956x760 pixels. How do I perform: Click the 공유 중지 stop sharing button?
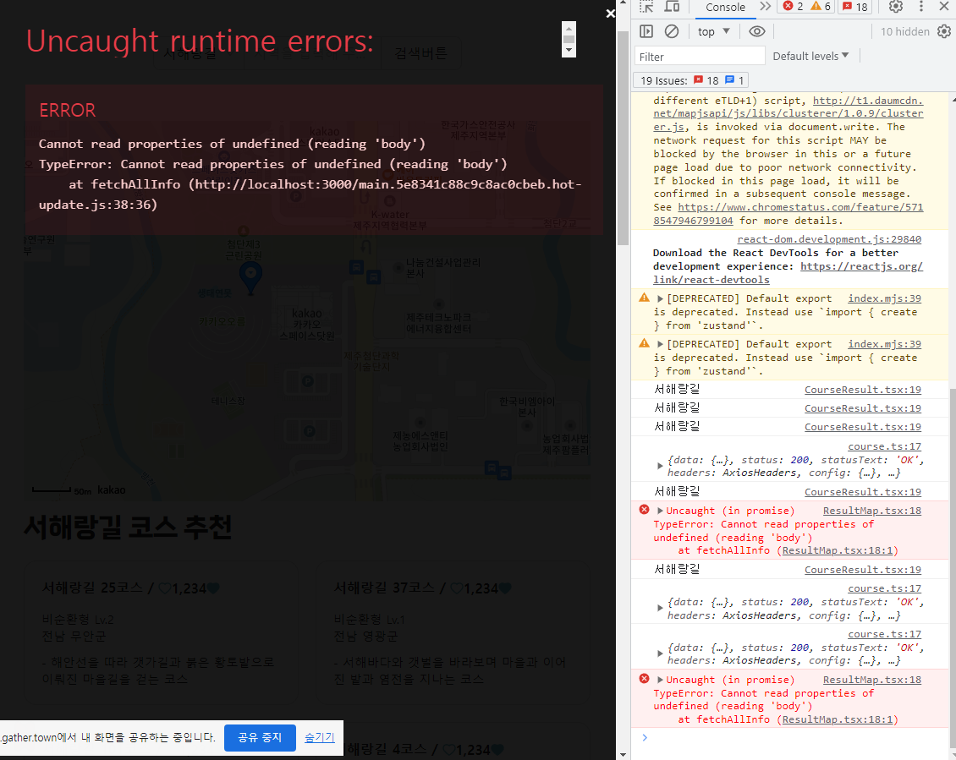260,737
